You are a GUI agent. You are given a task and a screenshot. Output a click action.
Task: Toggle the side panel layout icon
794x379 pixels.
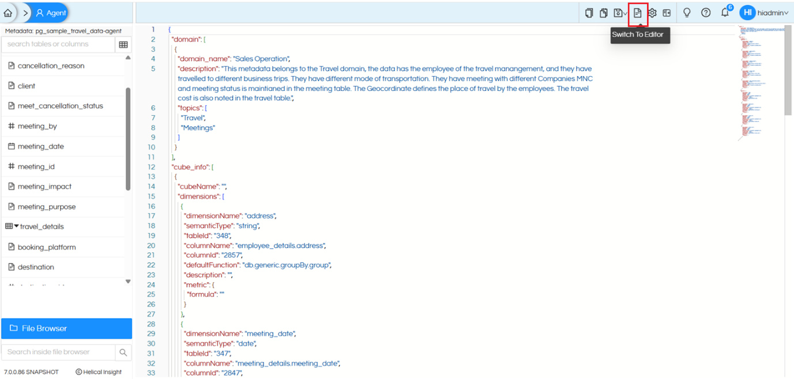pos(667,13)
